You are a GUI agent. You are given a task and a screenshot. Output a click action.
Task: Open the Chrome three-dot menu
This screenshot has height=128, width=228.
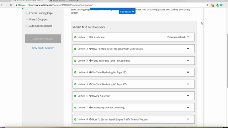[x=226, y=5]
